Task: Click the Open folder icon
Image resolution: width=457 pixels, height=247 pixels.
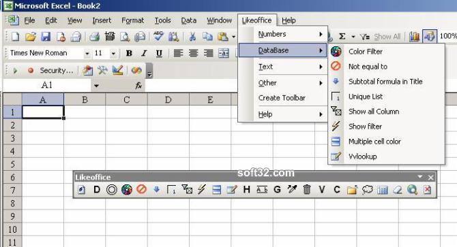Action: (30, 37)
